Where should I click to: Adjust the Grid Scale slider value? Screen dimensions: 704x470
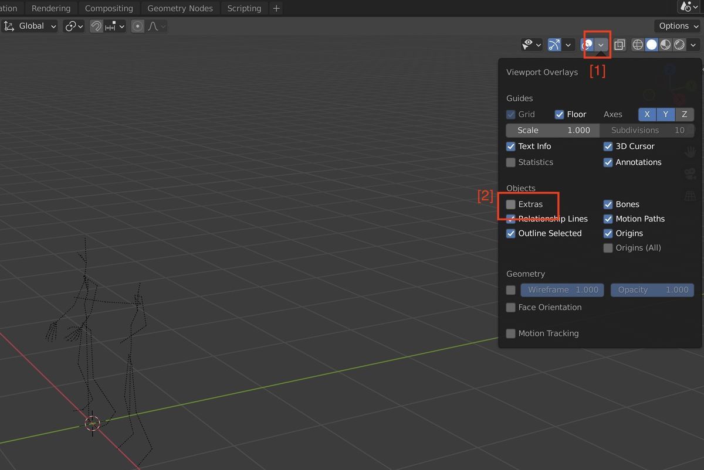551,130
